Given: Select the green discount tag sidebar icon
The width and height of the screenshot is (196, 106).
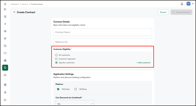Looking at the screenshot, I should (x=5, y=67).
